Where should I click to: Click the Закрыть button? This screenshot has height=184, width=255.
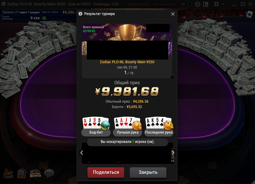point(148,172)
